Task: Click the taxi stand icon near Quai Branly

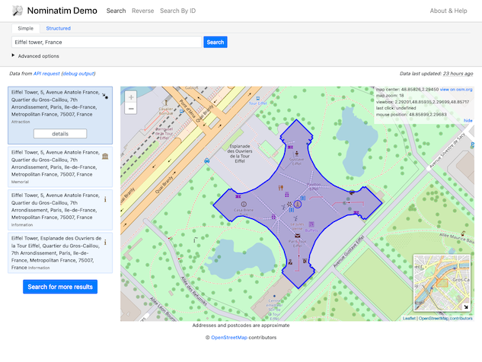Action: click(x=207, y=160)
